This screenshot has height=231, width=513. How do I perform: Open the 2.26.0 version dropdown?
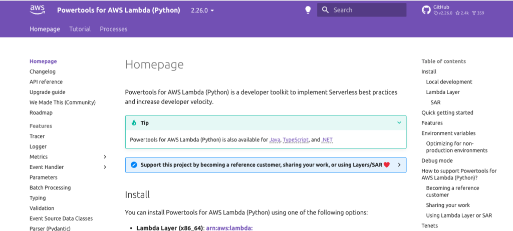pyautogui.click(x=202, y=10)
